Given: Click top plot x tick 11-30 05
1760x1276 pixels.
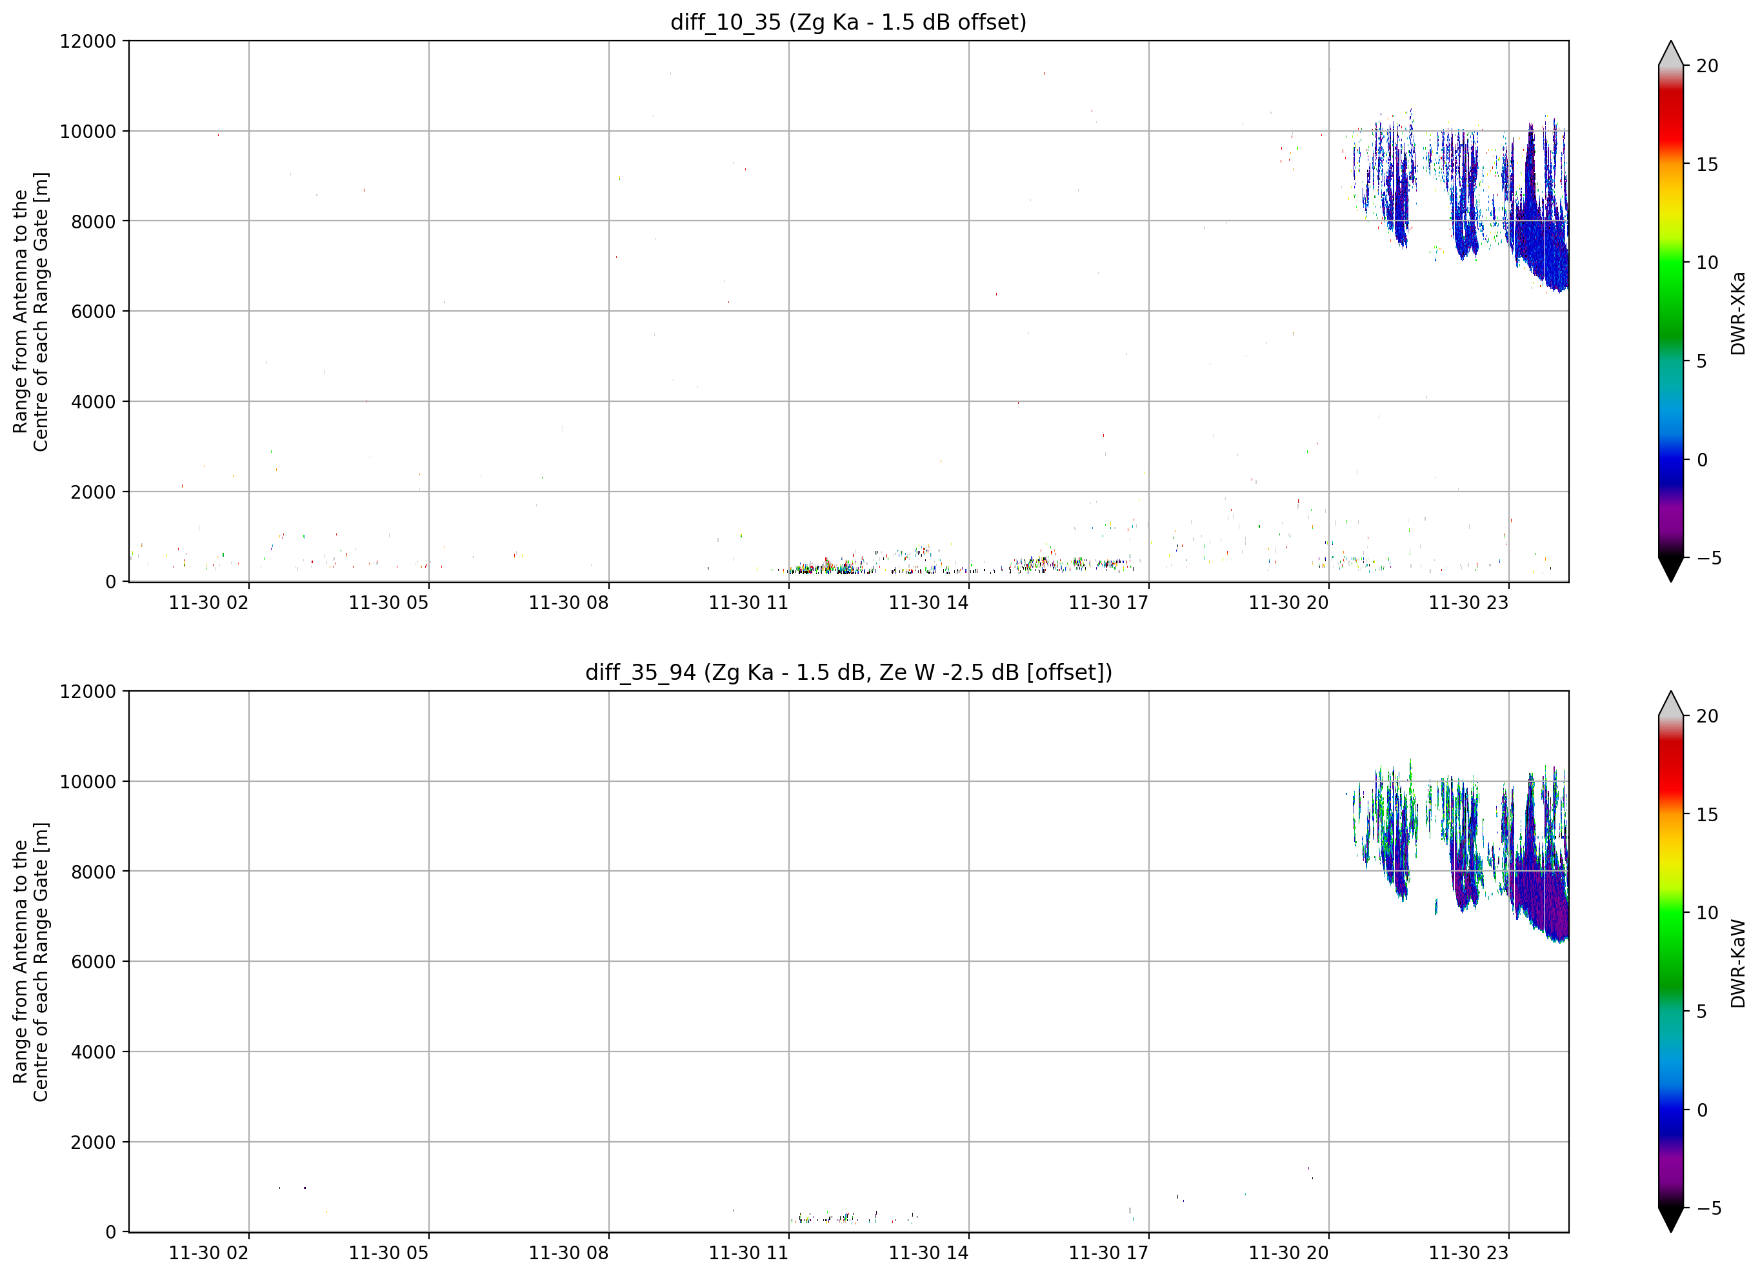Looking at the screenshot, I should click(389, 603).
